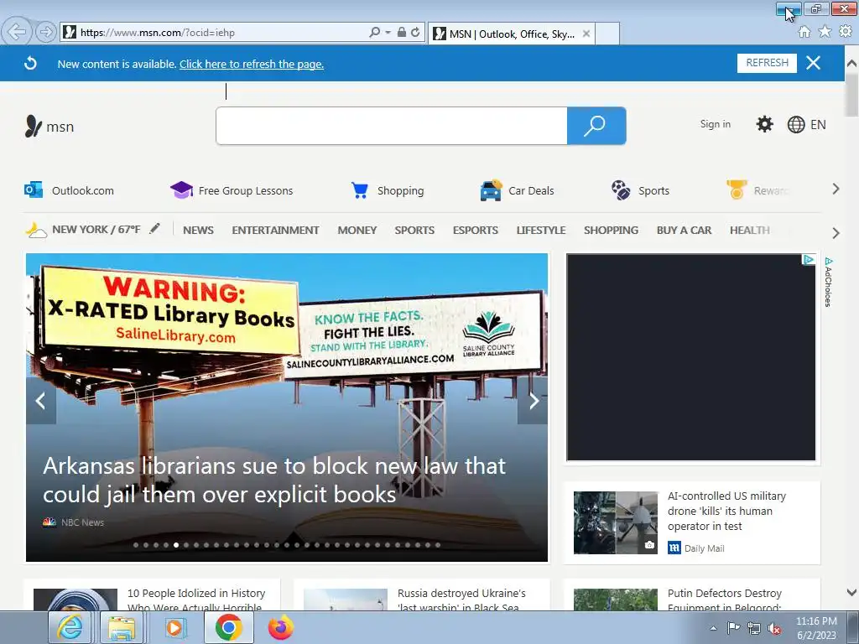Click 'Click here to refresh the page' link
This screenshot has height=644, width=859.
pyautogui.click(x=252, y=64)
